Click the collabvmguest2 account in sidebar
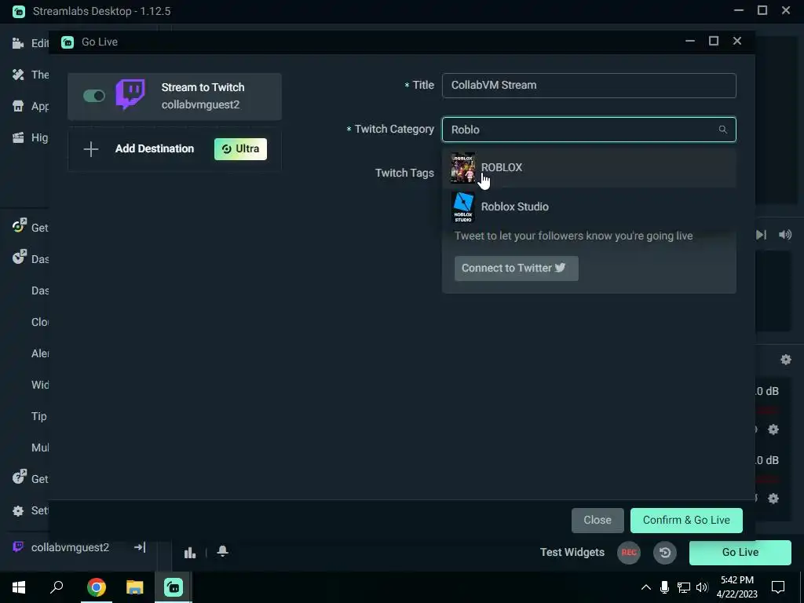This screenshot has height=603, width=804. click(x=70, y=547)
